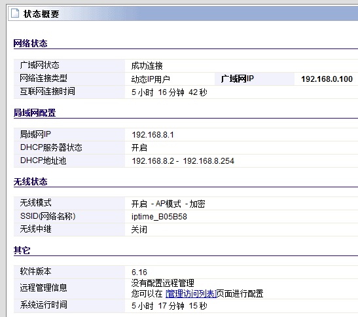Click the 网络连接类型 label
Viewport: 358px width, 317px height.
[43, 78]
